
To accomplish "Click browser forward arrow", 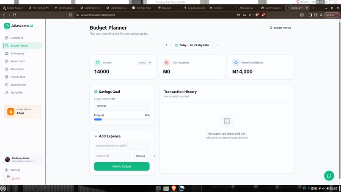I will tap(9, 15).
